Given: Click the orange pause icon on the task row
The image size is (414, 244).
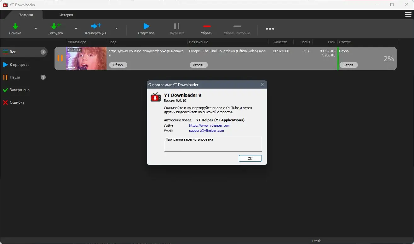Looking at the screenshot, I should click(60, 58).
